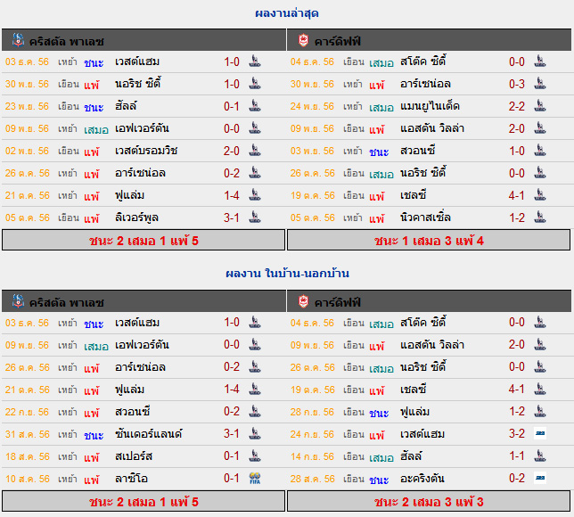Click the ผลงานล่าสุด section heading
Screen dimensions: 574x517
(x=287, y=13)
